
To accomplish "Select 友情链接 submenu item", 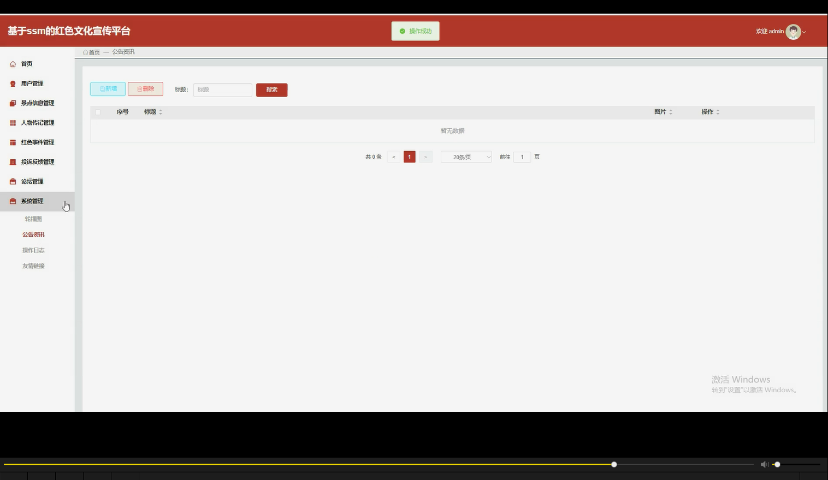I will (33, 266).
